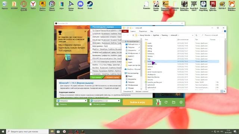Open Explorer help question-mark icon
This screenshot has width=239, height=134.
click(x=225, y=31)
